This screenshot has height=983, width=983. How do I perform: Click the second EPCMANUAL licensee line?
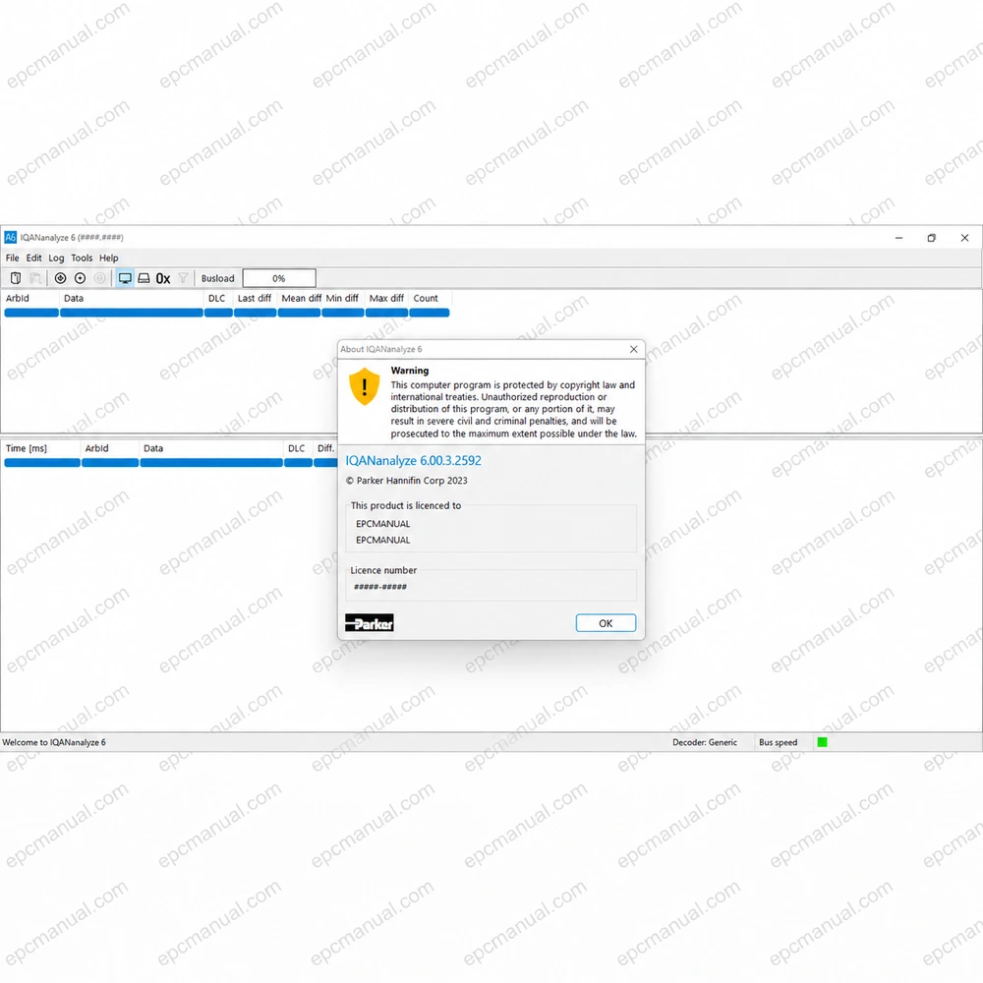click(x=383, y=540)
